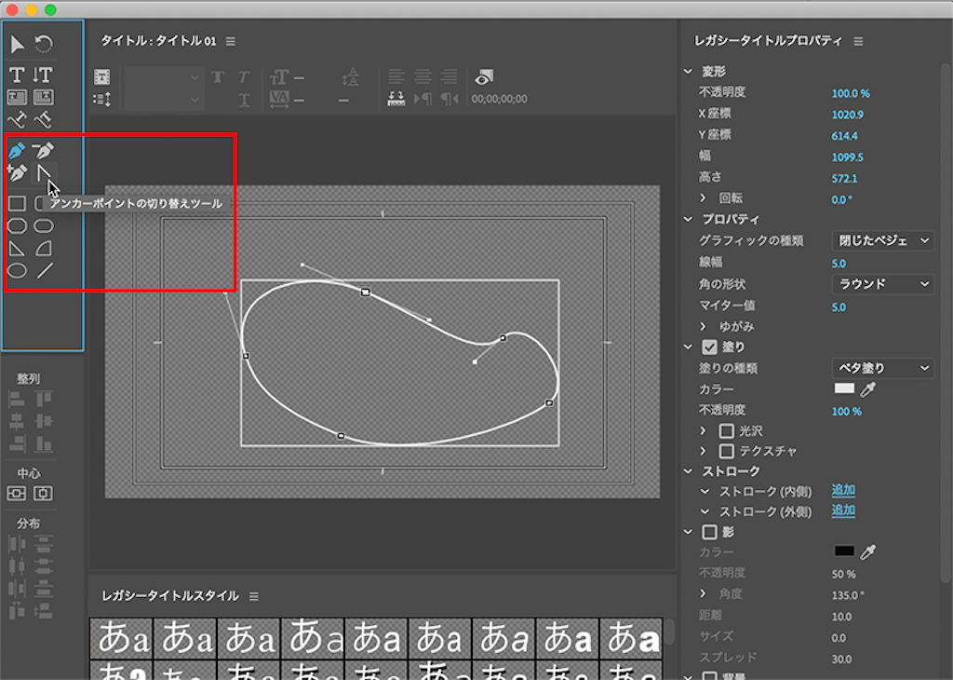Open 角の形状 ラウンド dropdown

[x=882, y=284]
